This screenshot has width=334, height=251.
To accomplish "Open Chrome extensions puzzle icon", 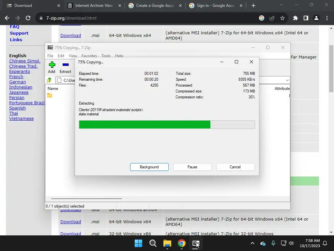I will [295, 18].
